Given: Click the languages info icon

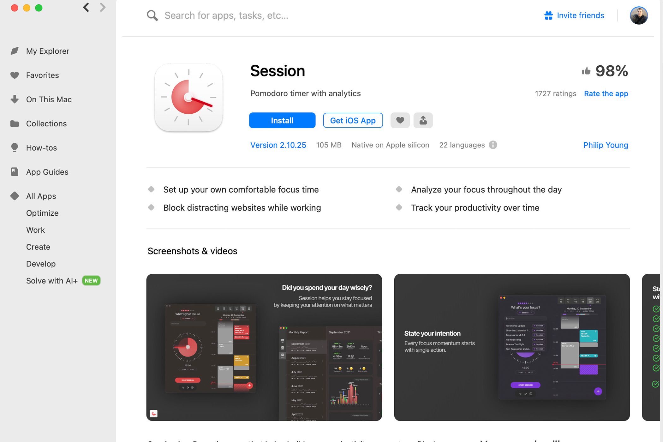Looking at the screenshot, I should 493,145.
